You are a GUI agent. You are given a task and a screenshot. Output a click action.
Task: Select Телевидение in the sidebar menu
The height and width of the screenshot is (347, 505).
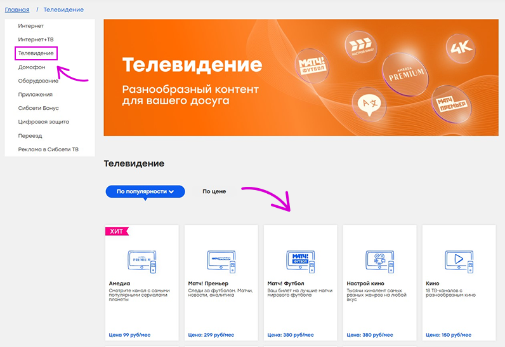point(36,53)
